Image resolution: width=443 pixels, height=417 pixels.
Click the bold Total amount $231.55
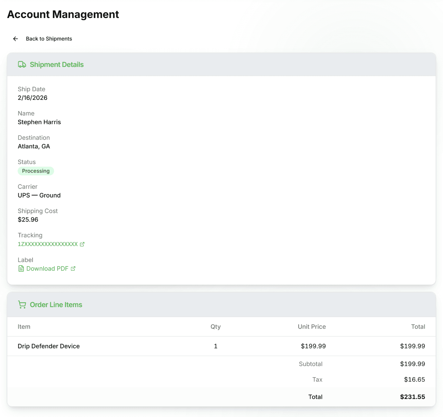point(413,397)
